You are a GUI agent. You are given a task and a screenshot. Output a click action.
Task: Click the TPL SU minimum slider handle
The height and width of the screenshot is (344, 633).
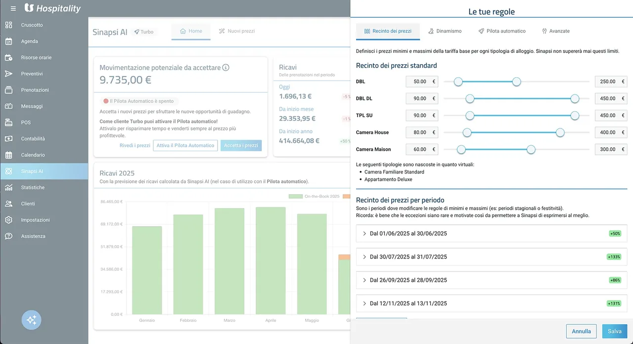[x=470, y=115]
